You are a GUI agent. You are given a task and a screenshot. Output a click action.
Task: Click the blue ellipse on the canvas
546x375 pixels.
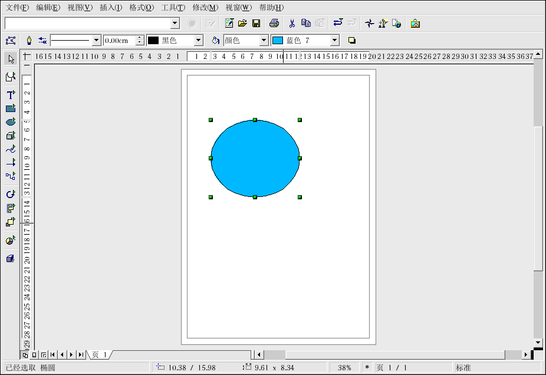(x=255, y=159)
